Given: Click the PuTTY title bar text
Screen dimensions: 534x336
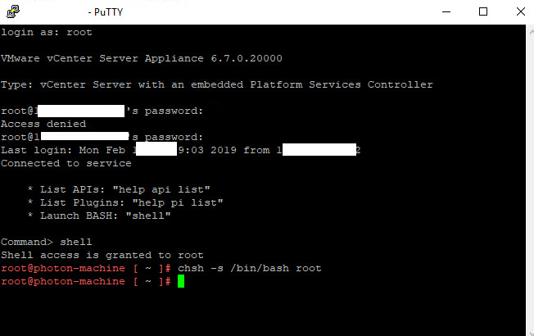Looking at the screenshot, I should (x=103, y=13).
